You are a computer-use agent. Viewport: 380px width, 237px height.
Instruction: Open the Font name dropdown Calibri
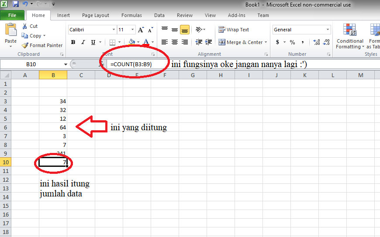(x=114, y=30)
